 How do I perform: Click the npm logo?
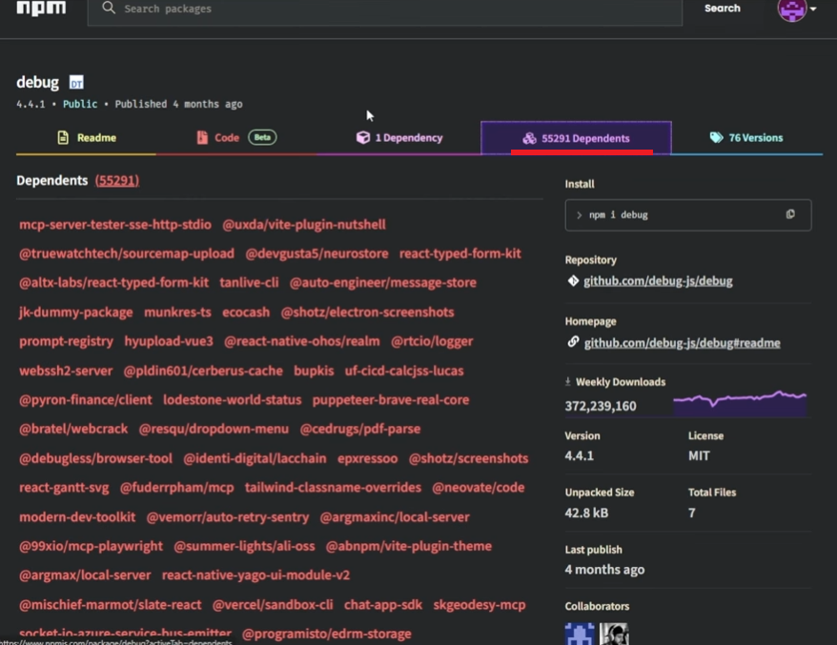point(41,8)
